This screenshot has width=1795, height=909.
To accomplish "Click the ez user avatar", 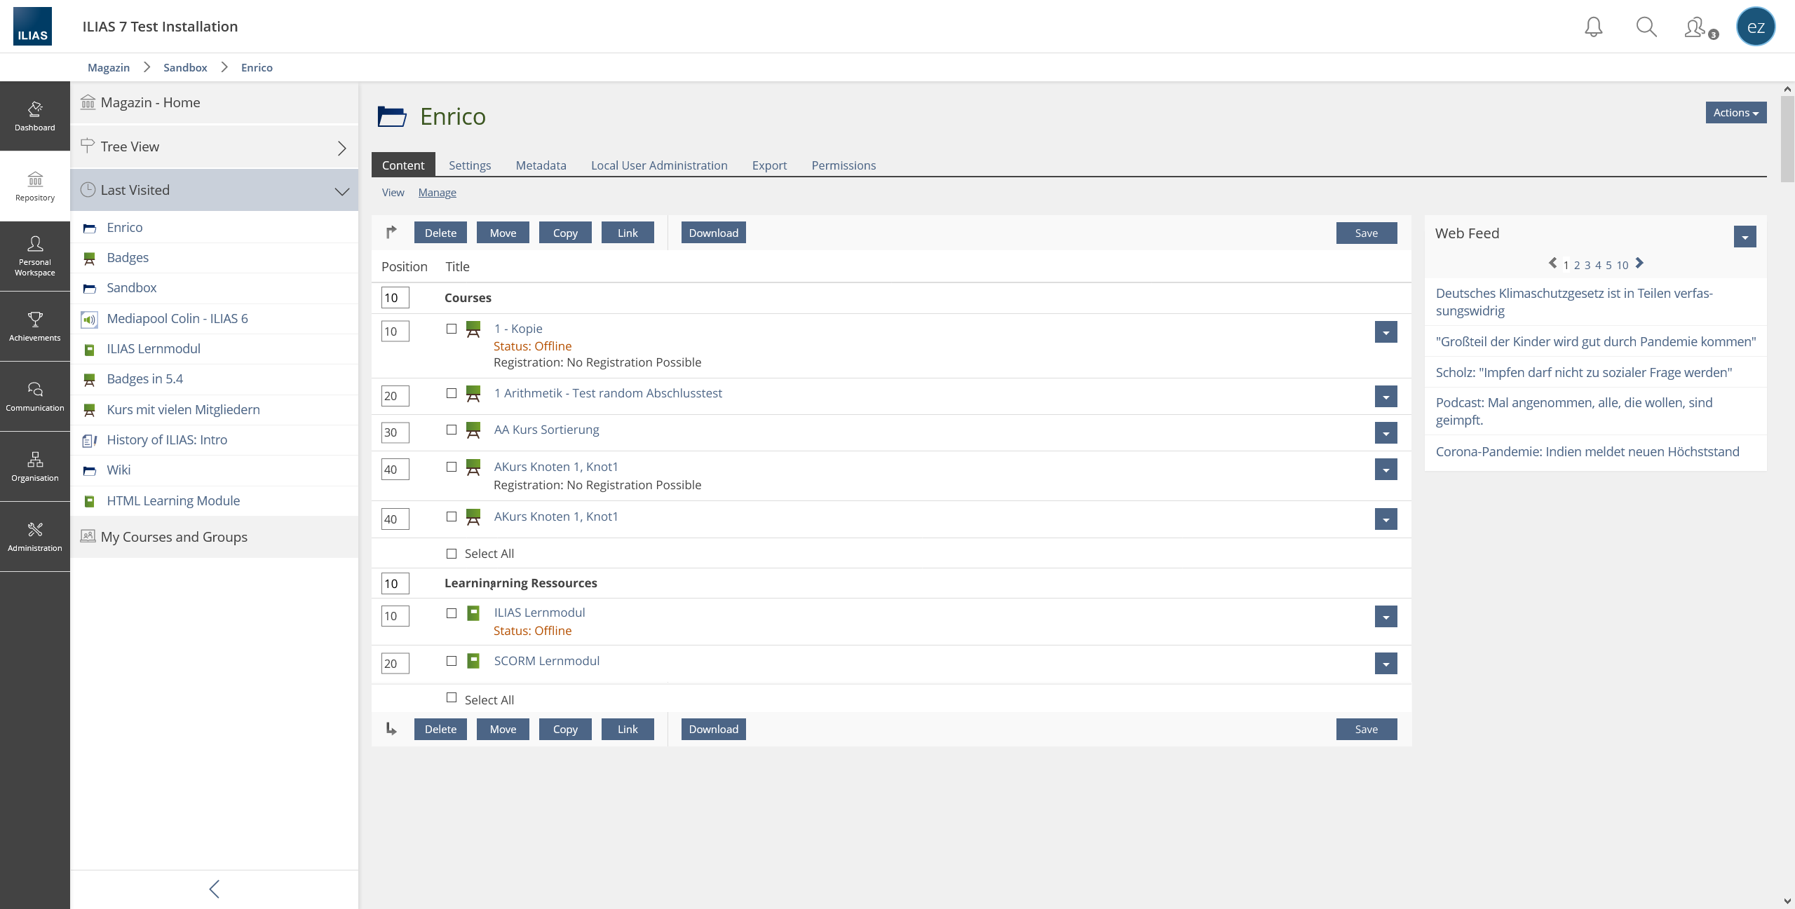I will pos(1755,27).
